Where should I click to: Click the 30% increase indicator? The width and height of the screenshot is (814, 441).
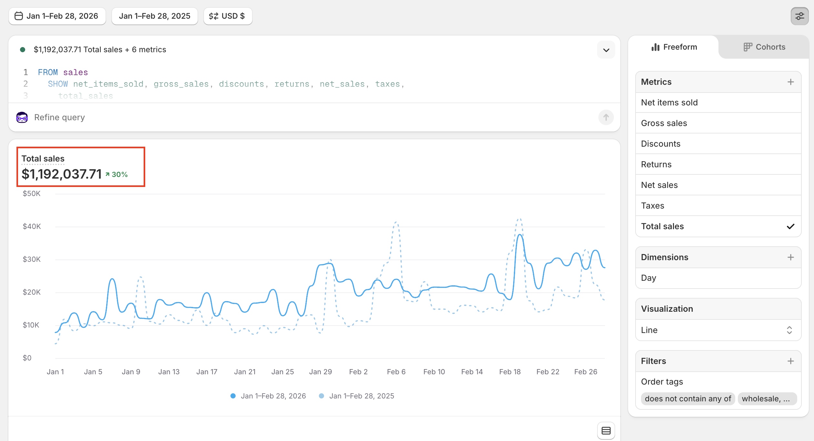pos(117,174)
